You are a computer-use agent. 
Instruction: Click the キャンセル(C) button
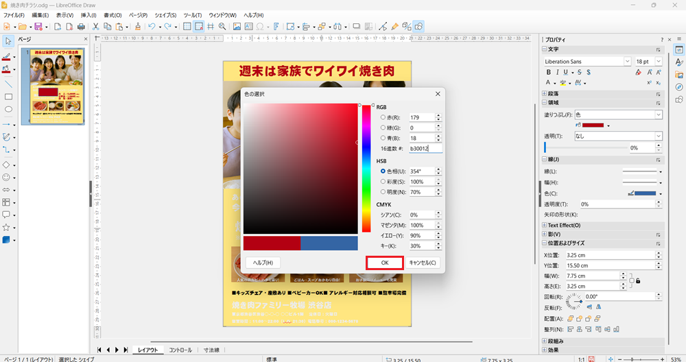pos(422,263)
